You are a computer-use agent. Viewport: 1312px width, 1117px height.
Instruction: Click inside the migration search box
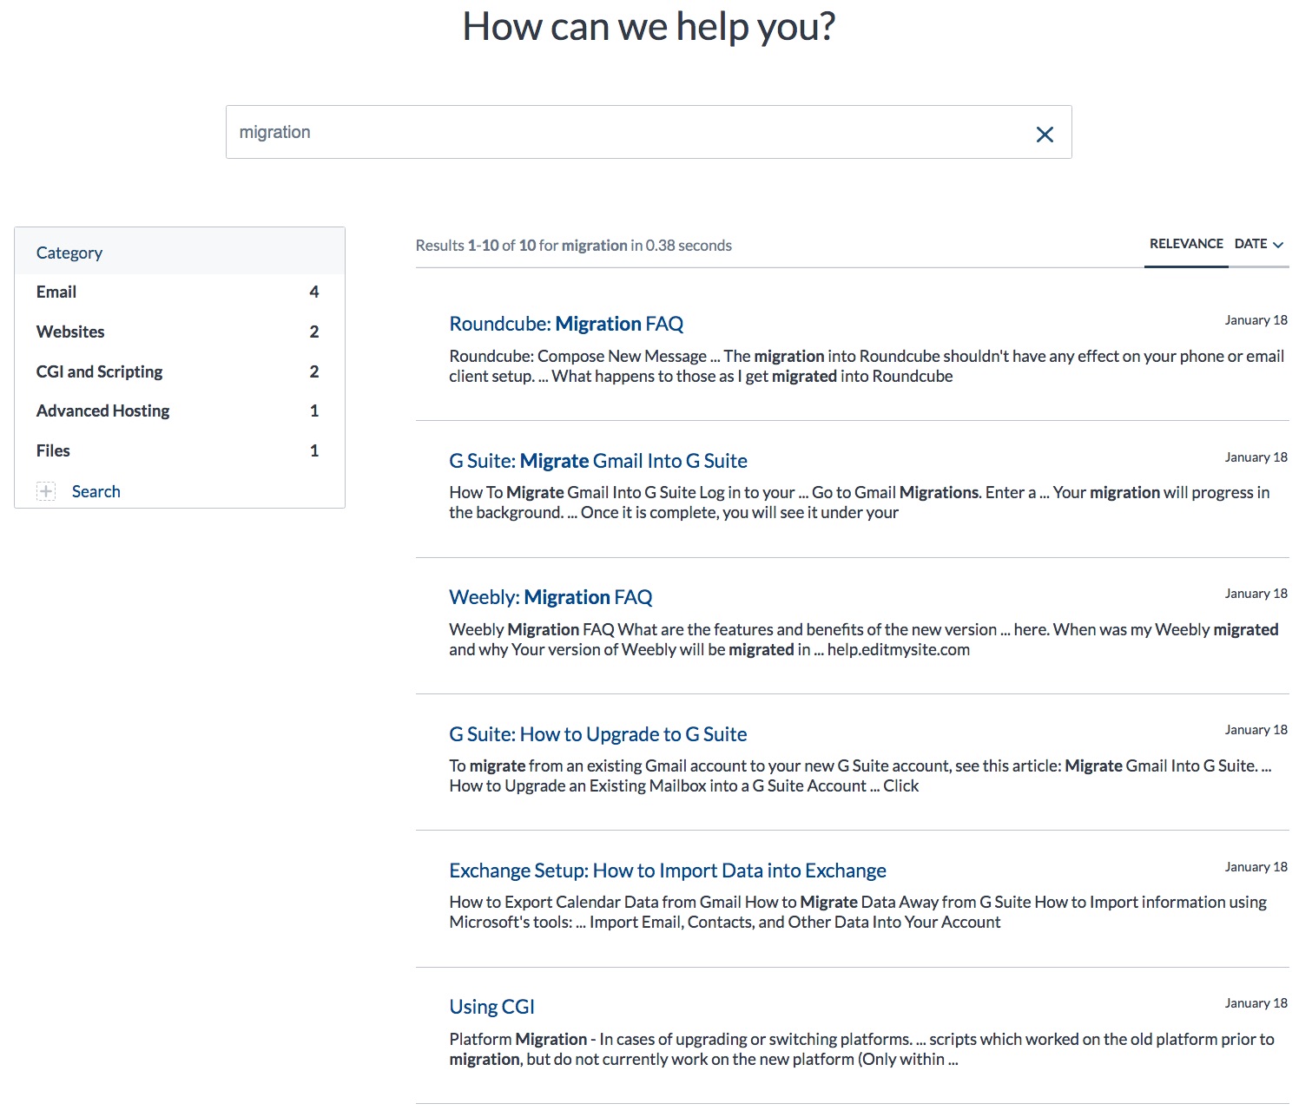[x=608, y=132]
